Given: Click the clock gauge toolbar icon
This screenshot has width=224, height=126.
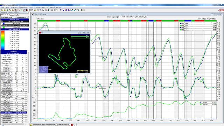Looking at the screenshot, I should 38,10.
